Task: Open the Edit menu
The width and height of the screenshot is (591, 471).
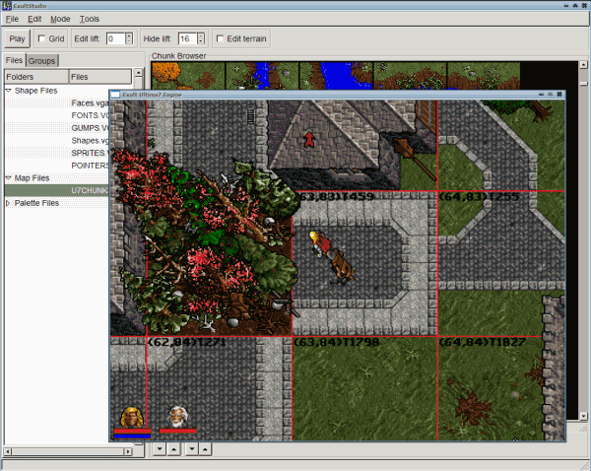Action: [x=34, y=19]
